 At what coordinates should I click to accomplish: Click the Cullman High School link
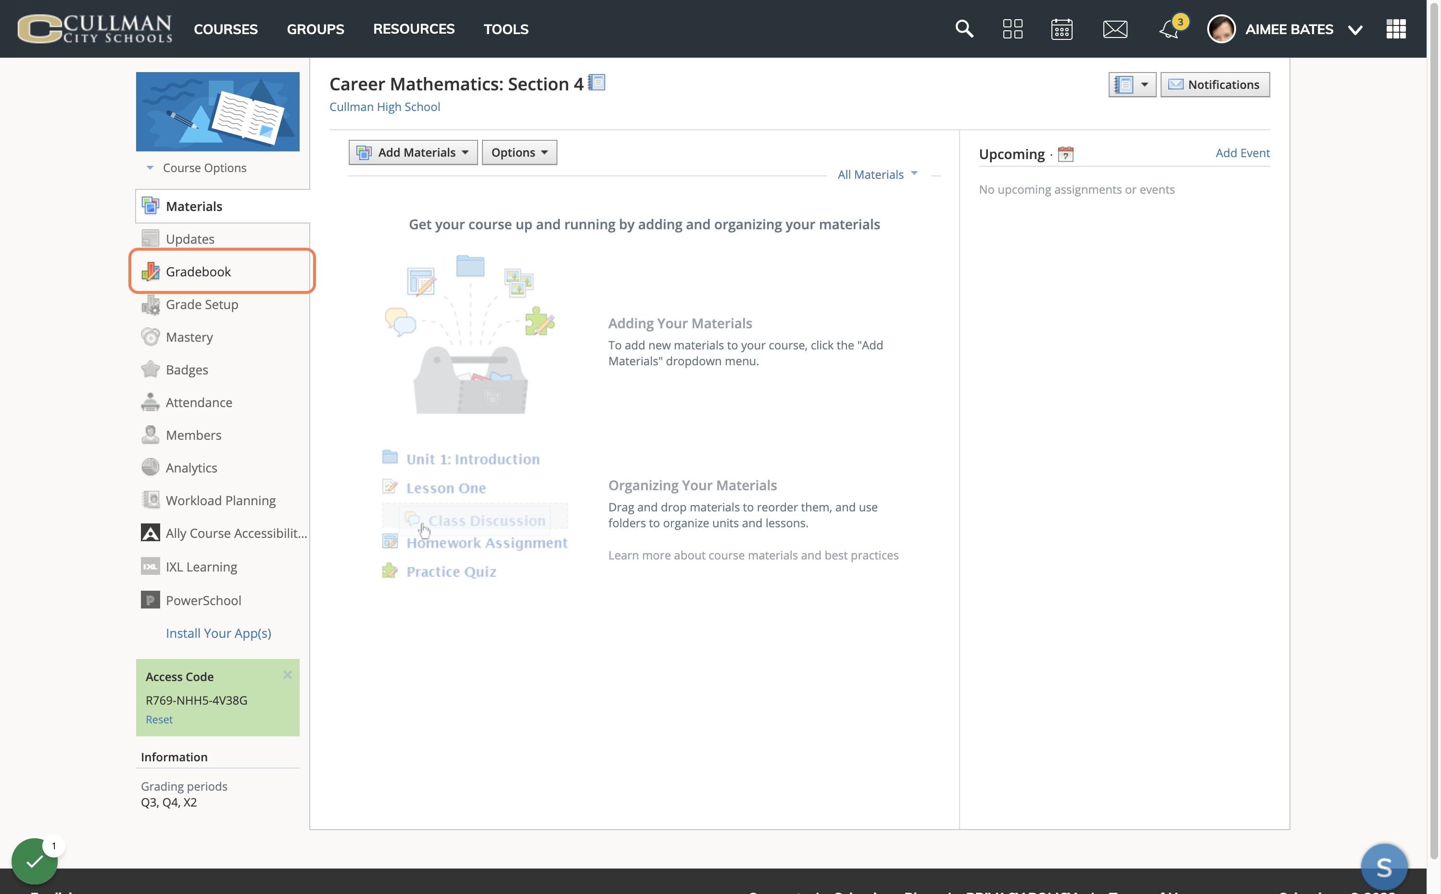[384, 106]
